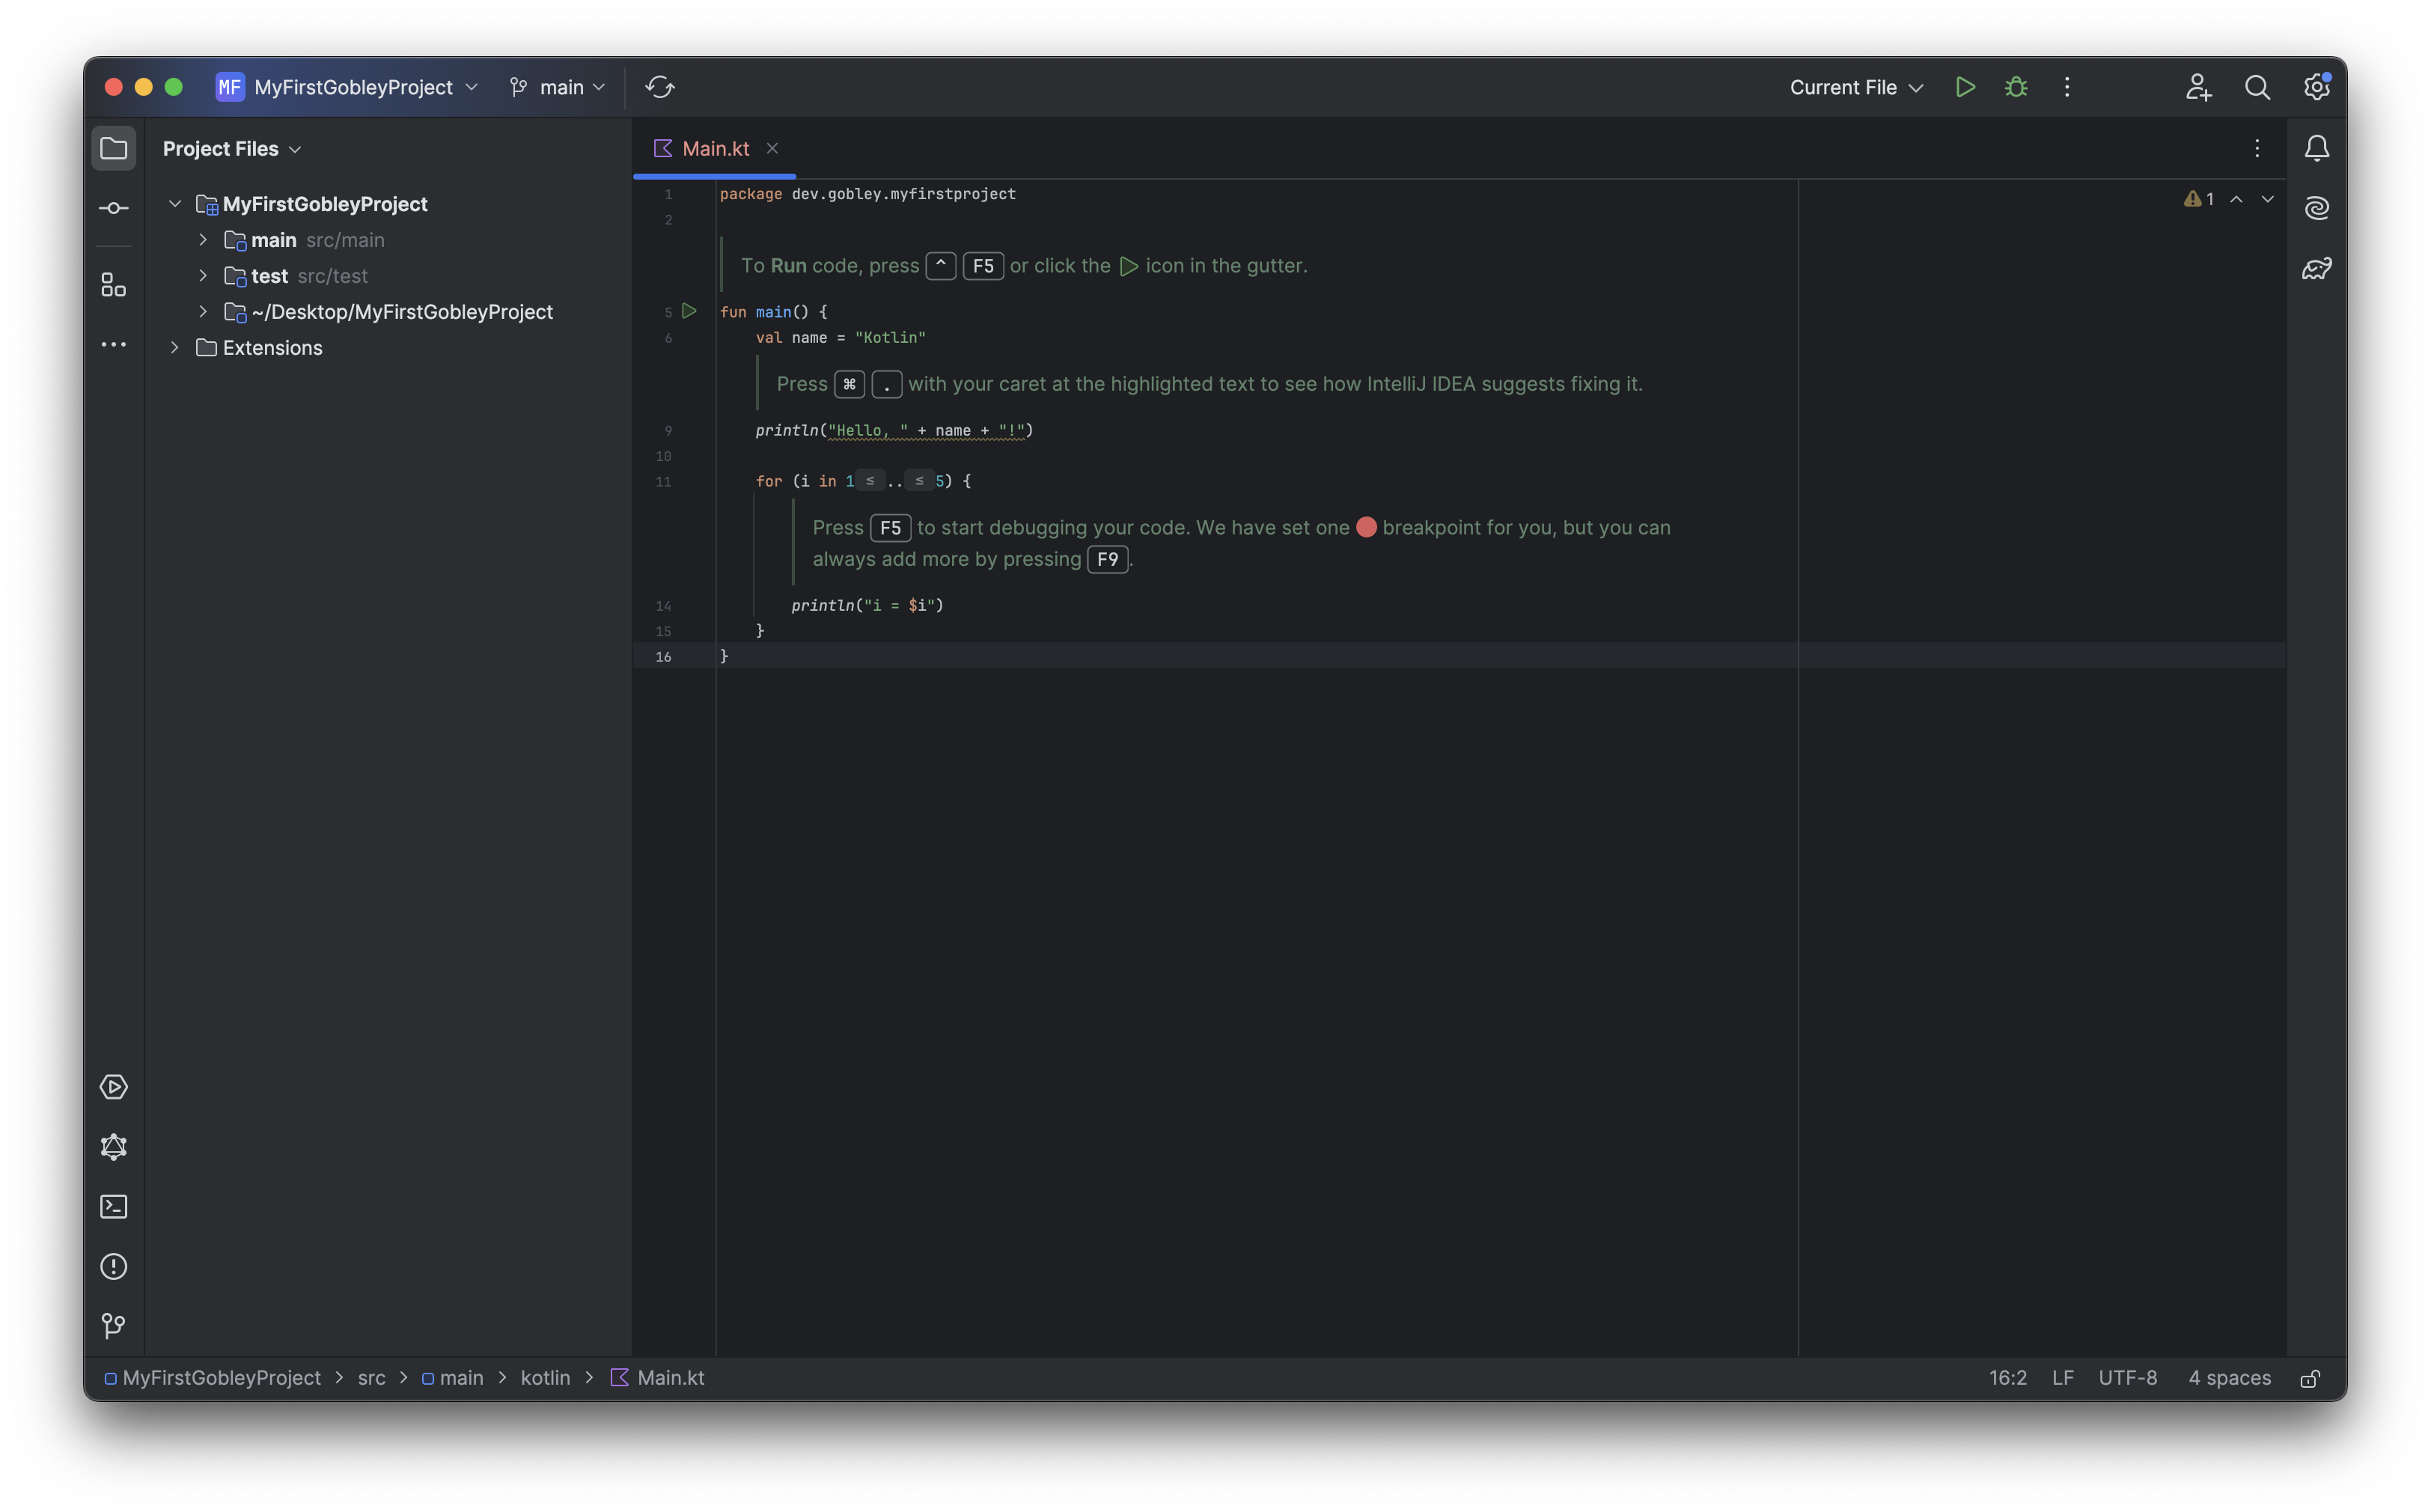Collapse the MyFirstGobleyProject tree node

pos(175,204)
